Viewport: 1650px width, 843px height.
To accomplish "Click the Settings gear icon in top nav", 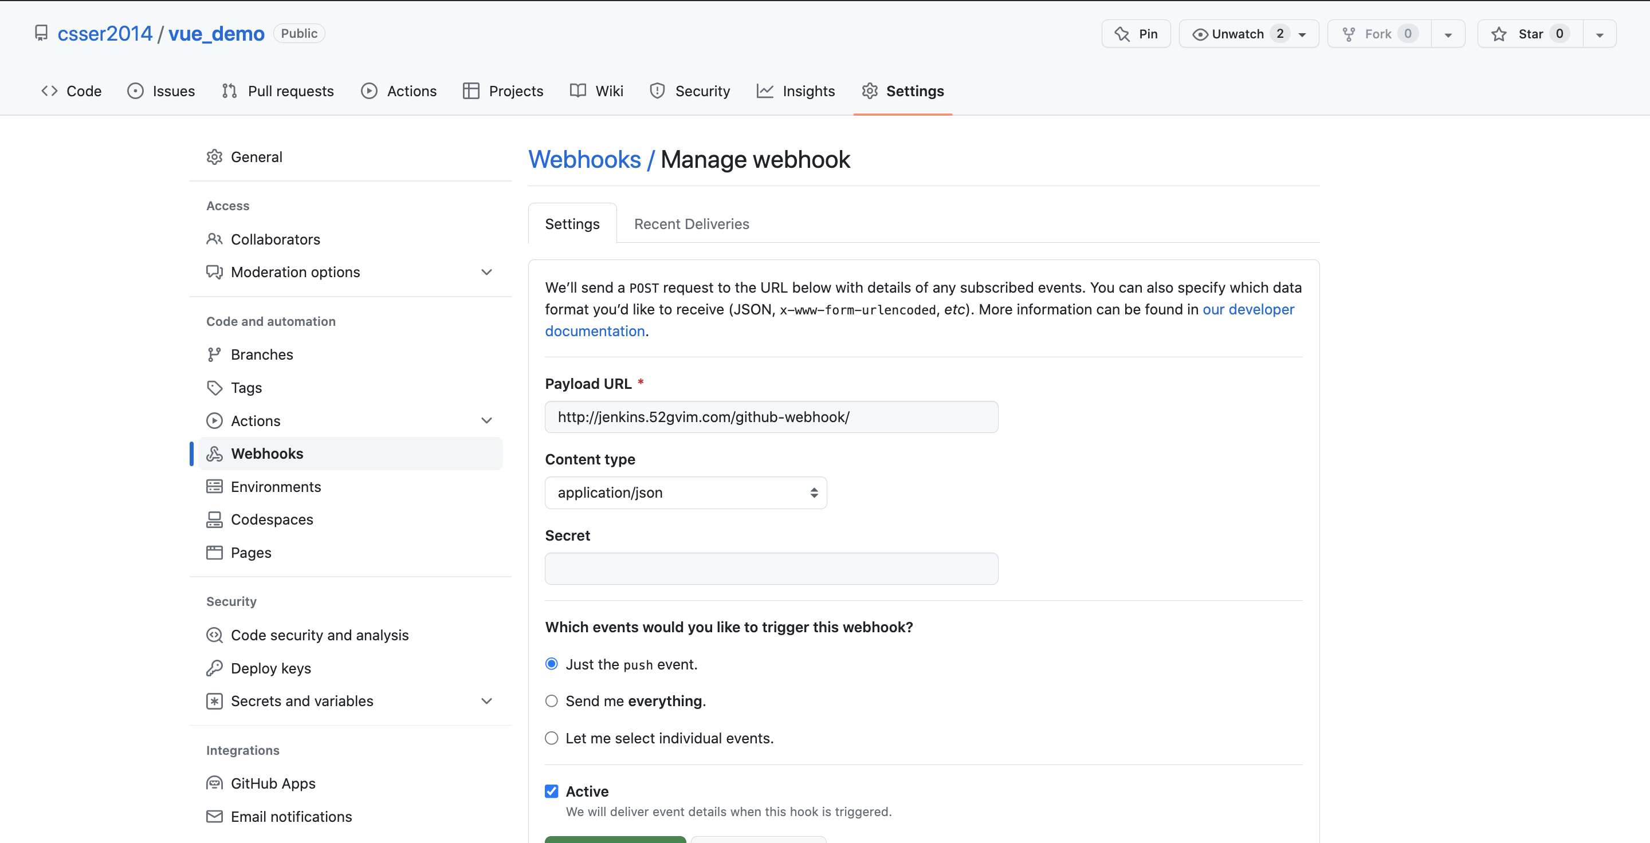I will (x=869, y=91).
